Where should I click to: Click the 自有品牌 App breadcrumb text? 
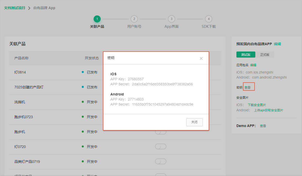tap(44, 8)
